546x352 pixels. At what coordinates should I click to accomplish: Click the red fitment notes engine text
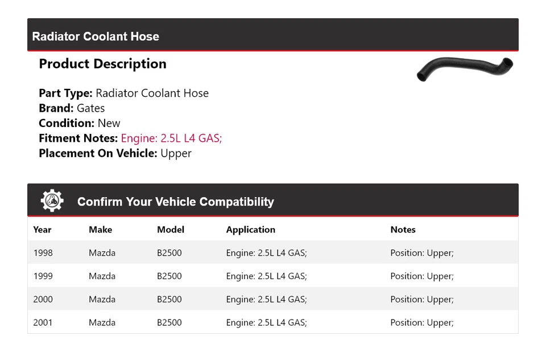(171, 138)
